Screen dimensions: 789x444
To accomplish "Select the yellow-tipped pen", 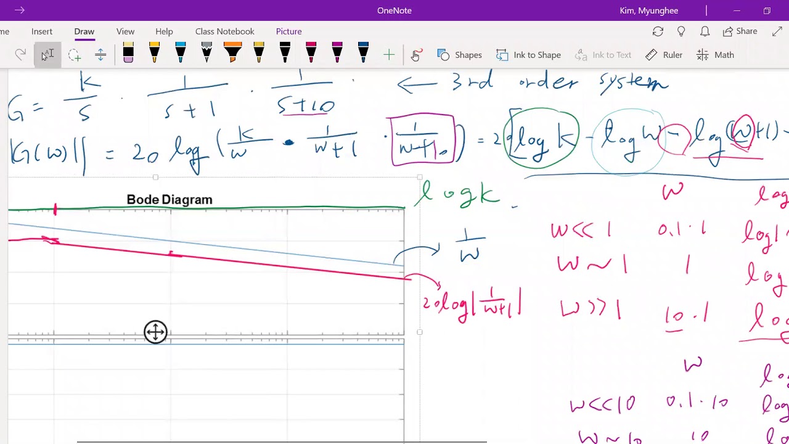I will coord(154,53).
